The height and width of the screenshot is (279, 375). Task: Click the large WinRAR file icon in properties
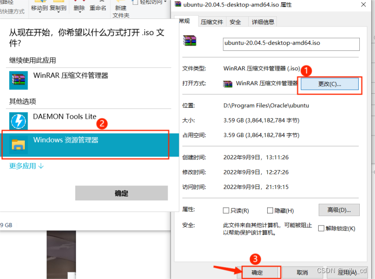tap(190, 41)
